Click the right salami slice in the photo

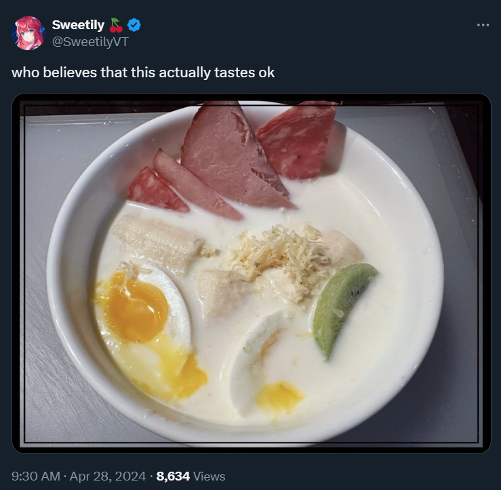point(296,140)
